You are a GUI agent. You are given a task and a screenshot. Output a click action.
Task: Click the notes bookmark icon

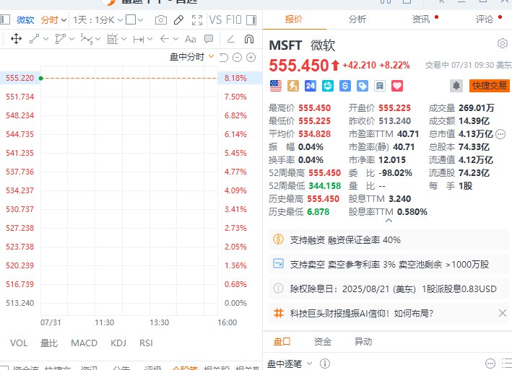[x=380, y=86]
